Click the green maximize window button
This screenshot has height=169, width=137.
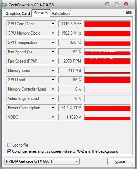click(107, 4)
